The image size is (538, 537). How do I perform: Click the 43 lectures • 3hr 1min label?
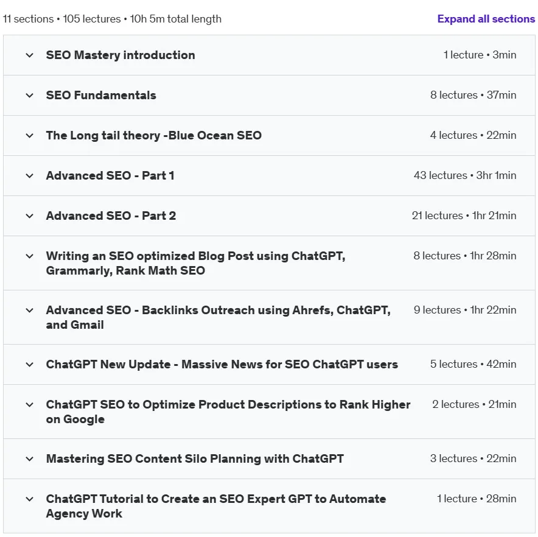click(465, 175)
